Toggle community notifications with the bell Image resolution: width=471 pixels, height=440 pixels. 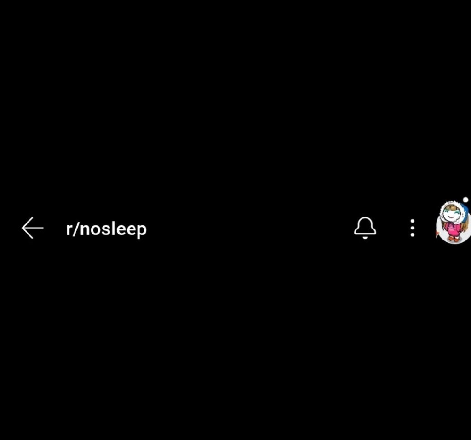365,228
